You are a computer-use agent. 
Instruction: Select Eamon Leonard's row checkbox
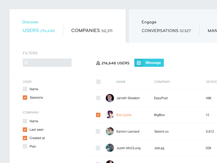98,131
